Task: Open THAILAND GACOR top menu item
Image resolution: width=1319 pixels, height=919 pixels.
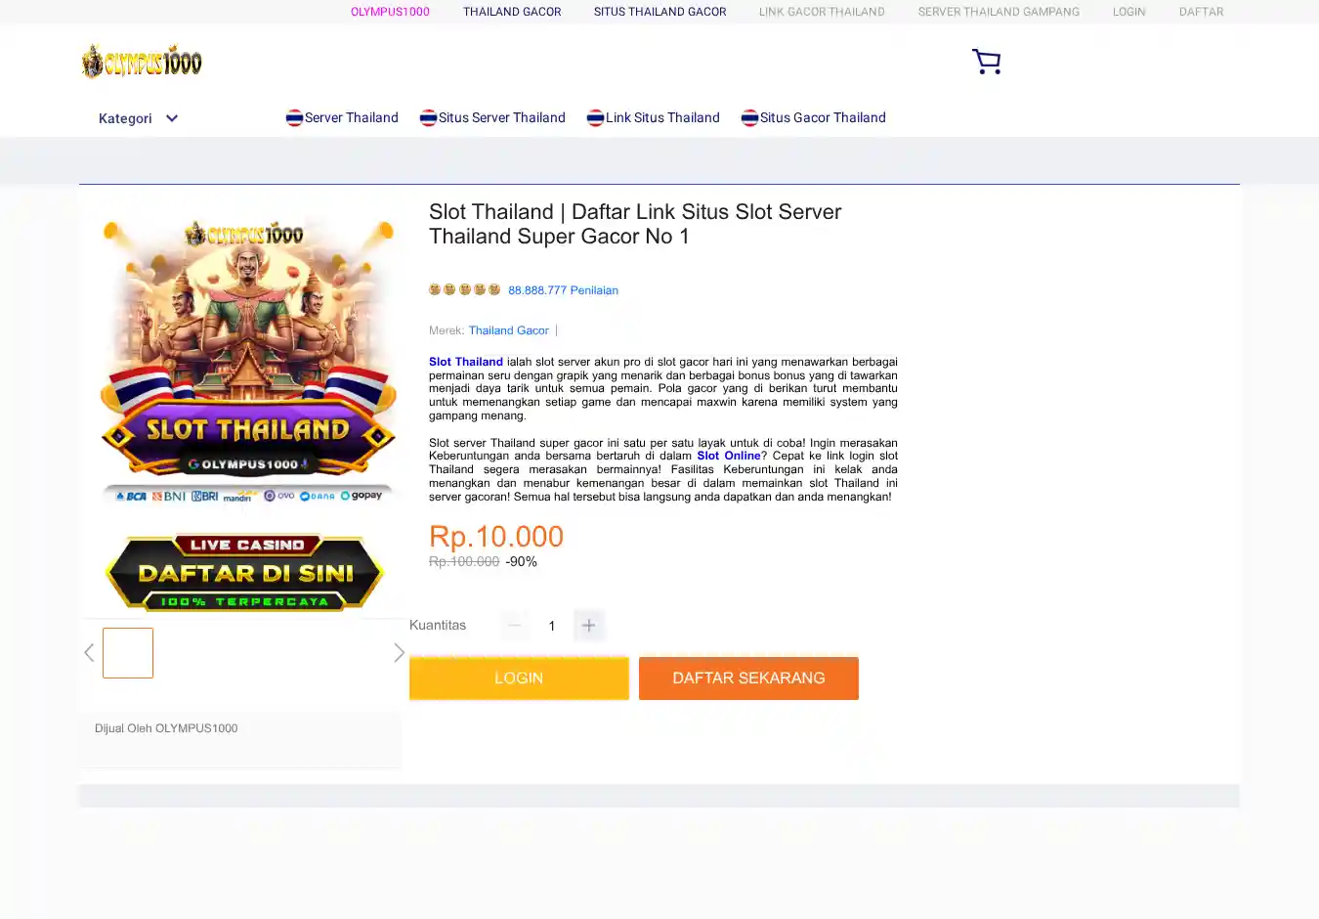Action: [x=512, y=12]
